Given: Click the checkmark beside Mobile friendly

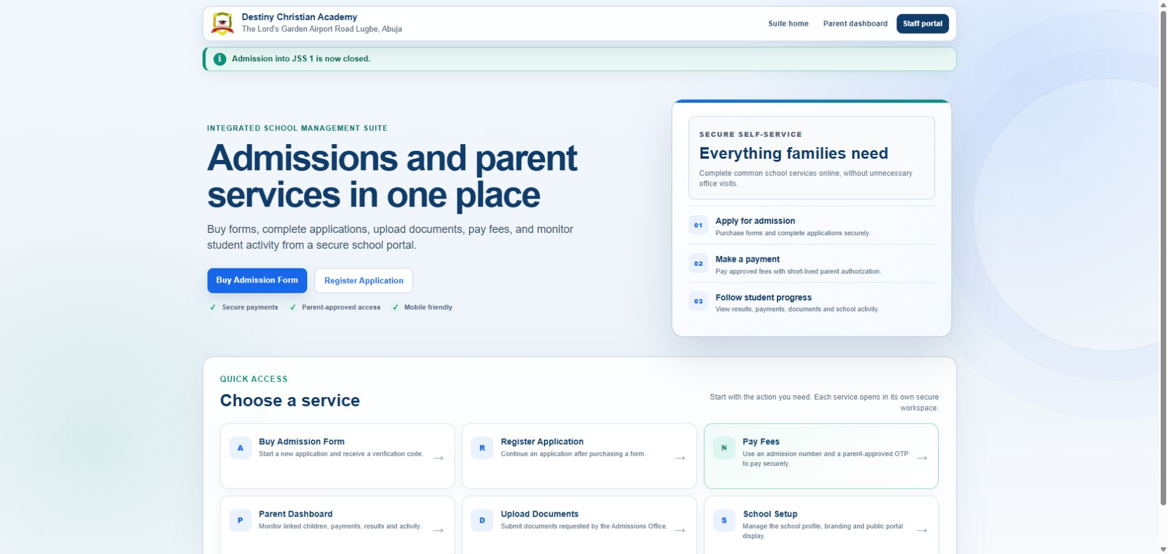Looking at the screenshot, I should click(x=395, y=308).
